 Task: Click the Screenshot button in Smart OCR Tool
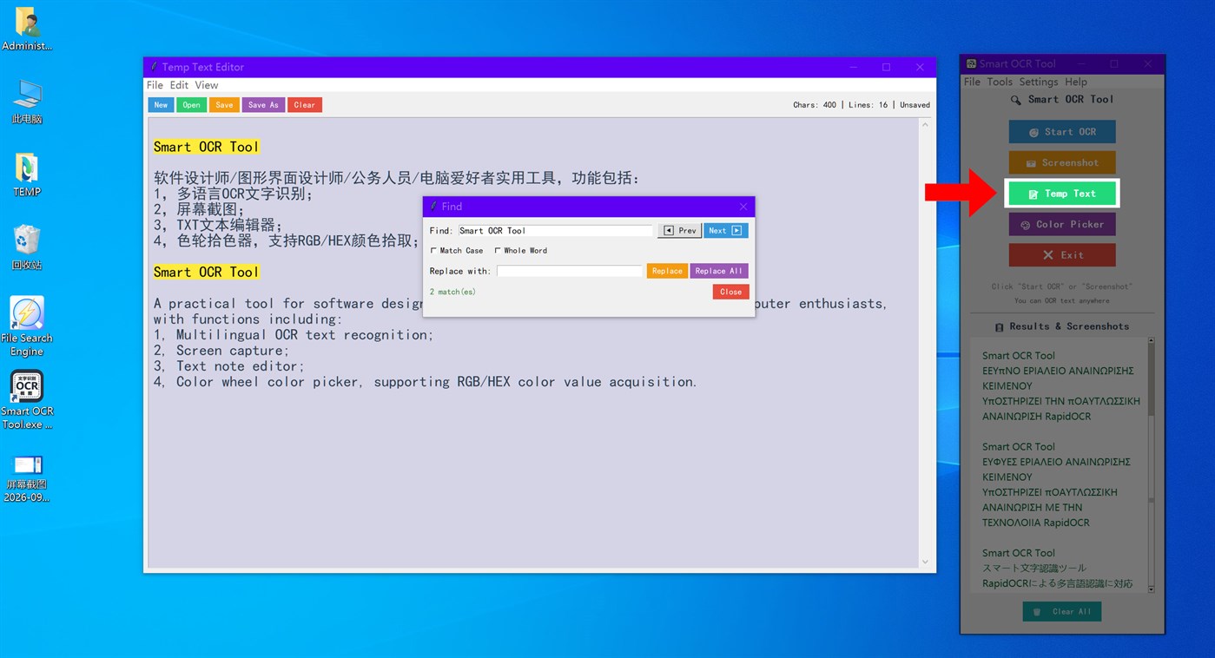point(1062,162)
